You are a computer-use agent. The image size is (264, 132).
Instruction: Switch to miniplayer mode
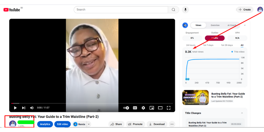point(152,108)
